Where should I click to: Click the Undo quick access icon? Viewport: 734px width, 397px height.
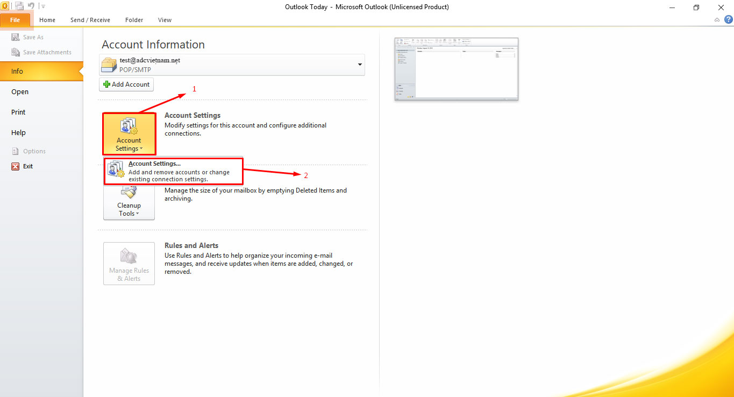(x=31, y=6)
